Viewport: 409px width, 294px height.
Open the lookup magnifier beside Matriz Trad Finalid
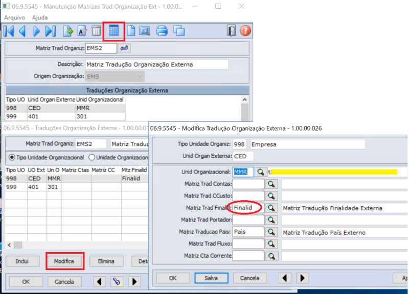click(272, 208)
